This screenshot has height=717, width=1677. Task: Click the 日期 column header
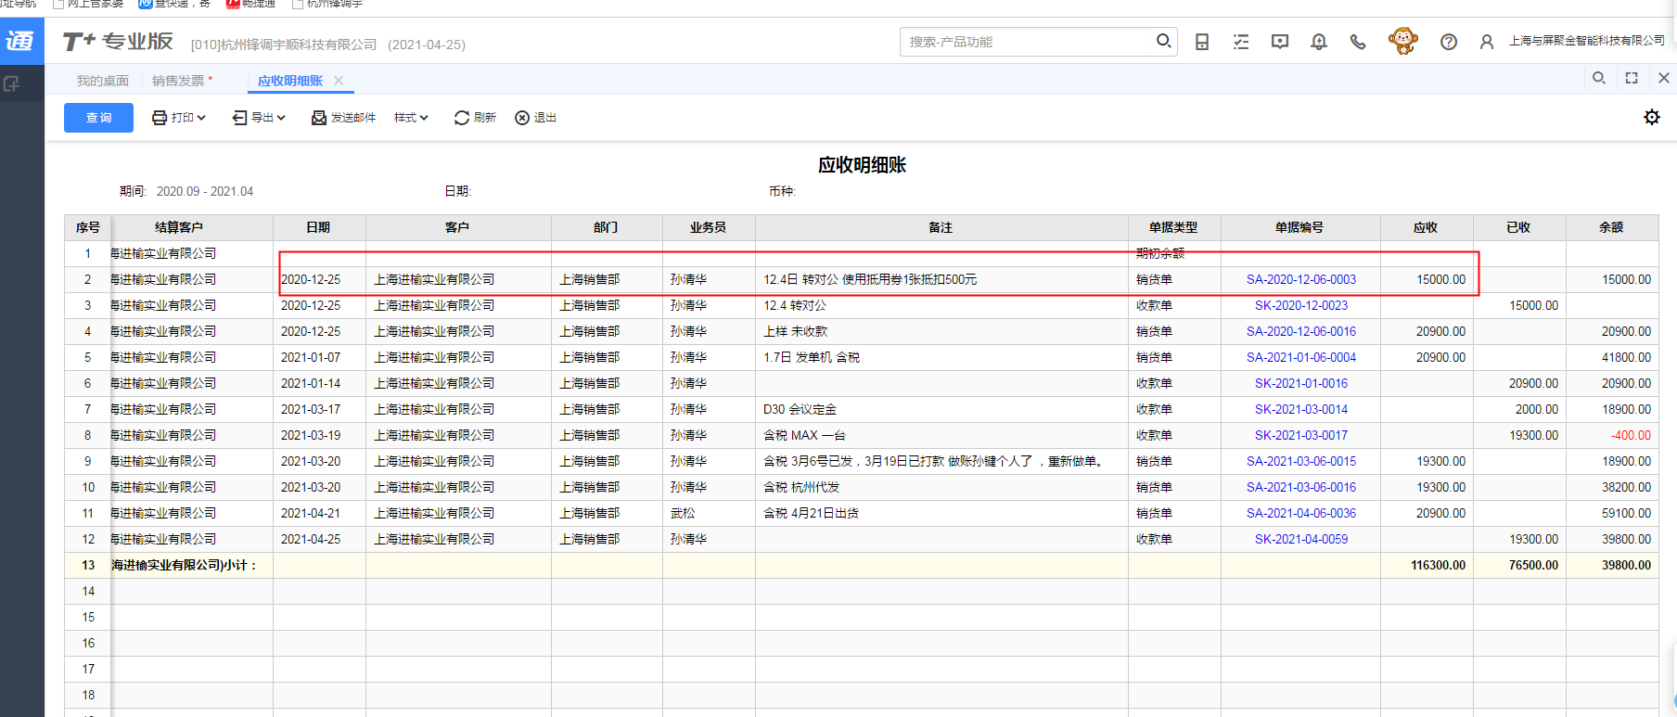click(318, 227)
